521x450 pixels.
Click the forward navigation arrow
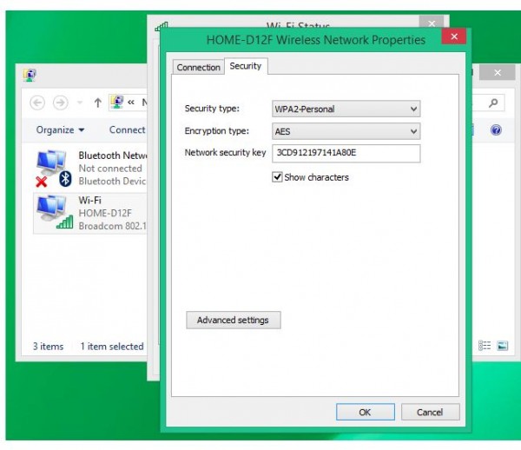pyautogui.click(x=60, y=103)
